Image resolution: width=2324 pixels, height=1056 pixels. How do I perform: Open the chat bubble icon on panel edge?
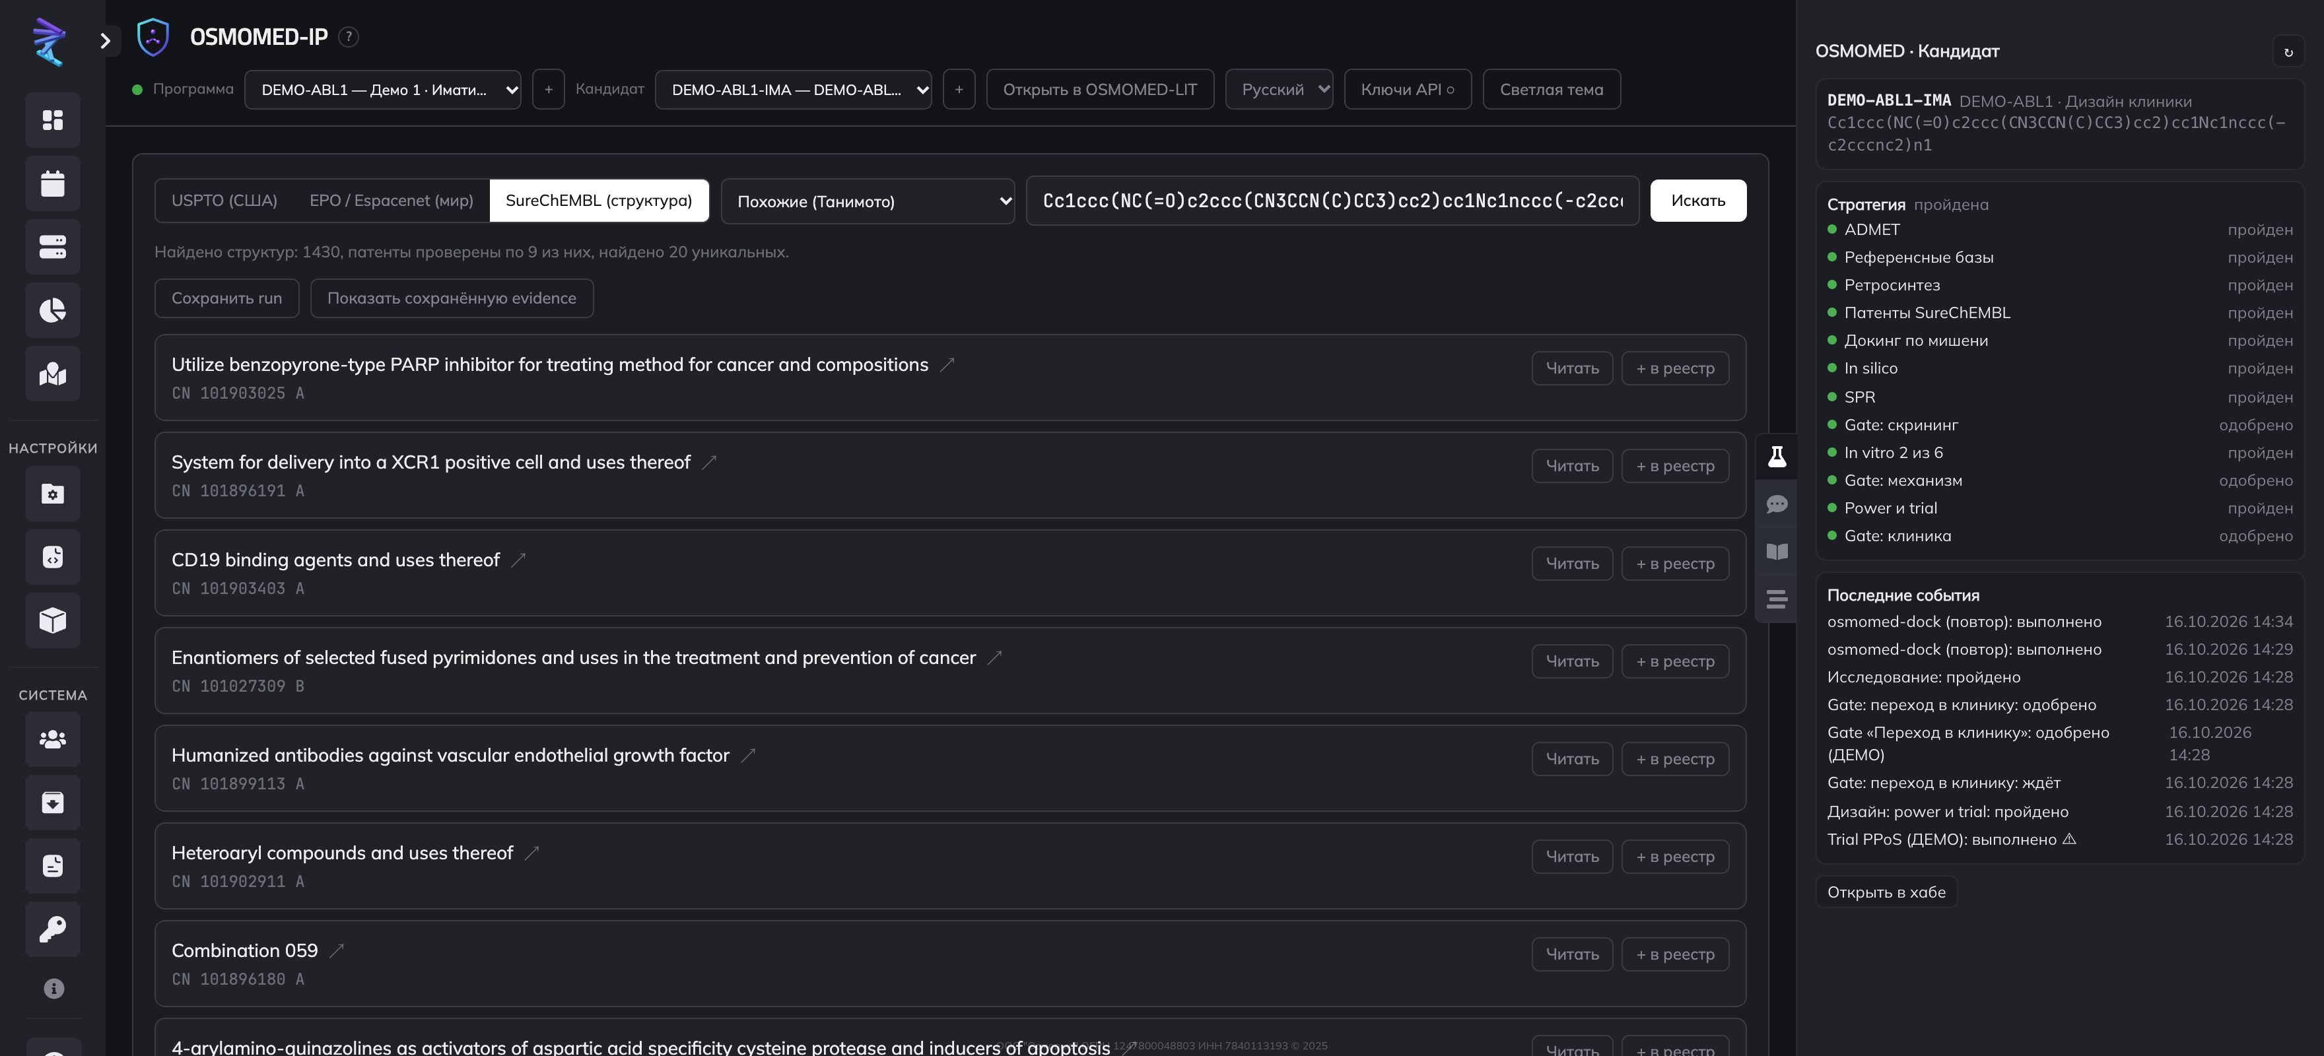1777,504
